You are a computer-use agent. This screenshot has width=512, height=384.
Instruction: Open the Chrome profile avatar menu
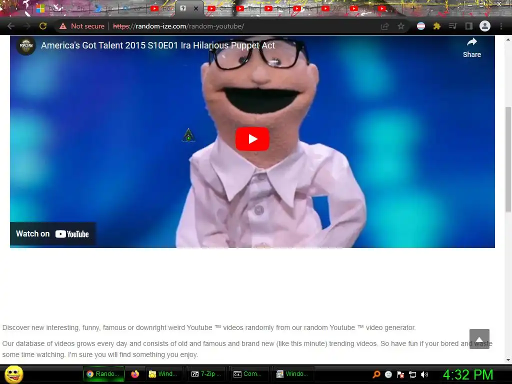tap(485, 26)
